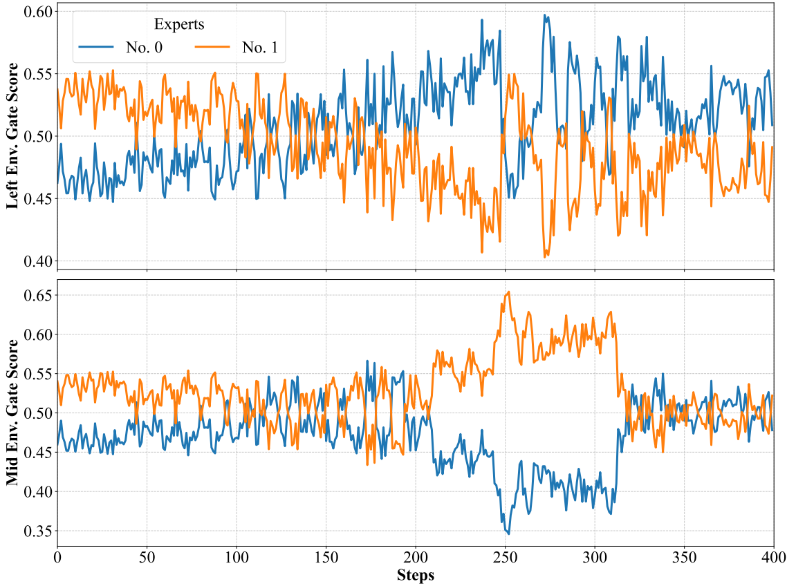The width and height of the screenshot is (796, 586).
Task: Select the 'No. 1' legend label
Action: point(261,47)
